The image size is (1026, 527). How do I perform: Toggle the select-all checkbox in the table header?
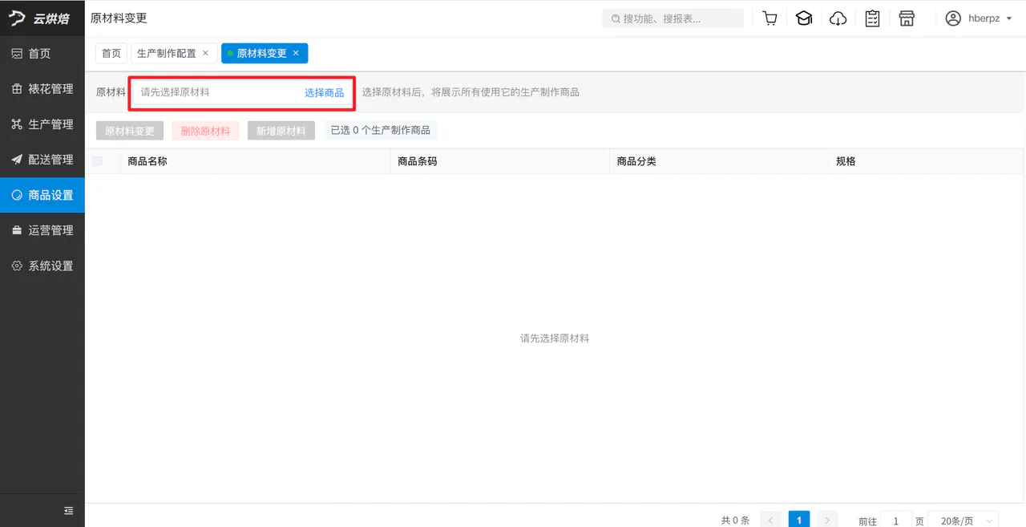coord(98,161)
